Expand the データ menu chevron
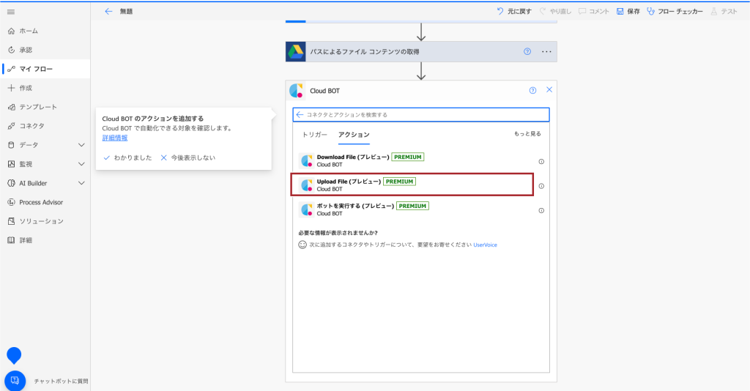Screen dimensions: 750x391 pos(81,145)
